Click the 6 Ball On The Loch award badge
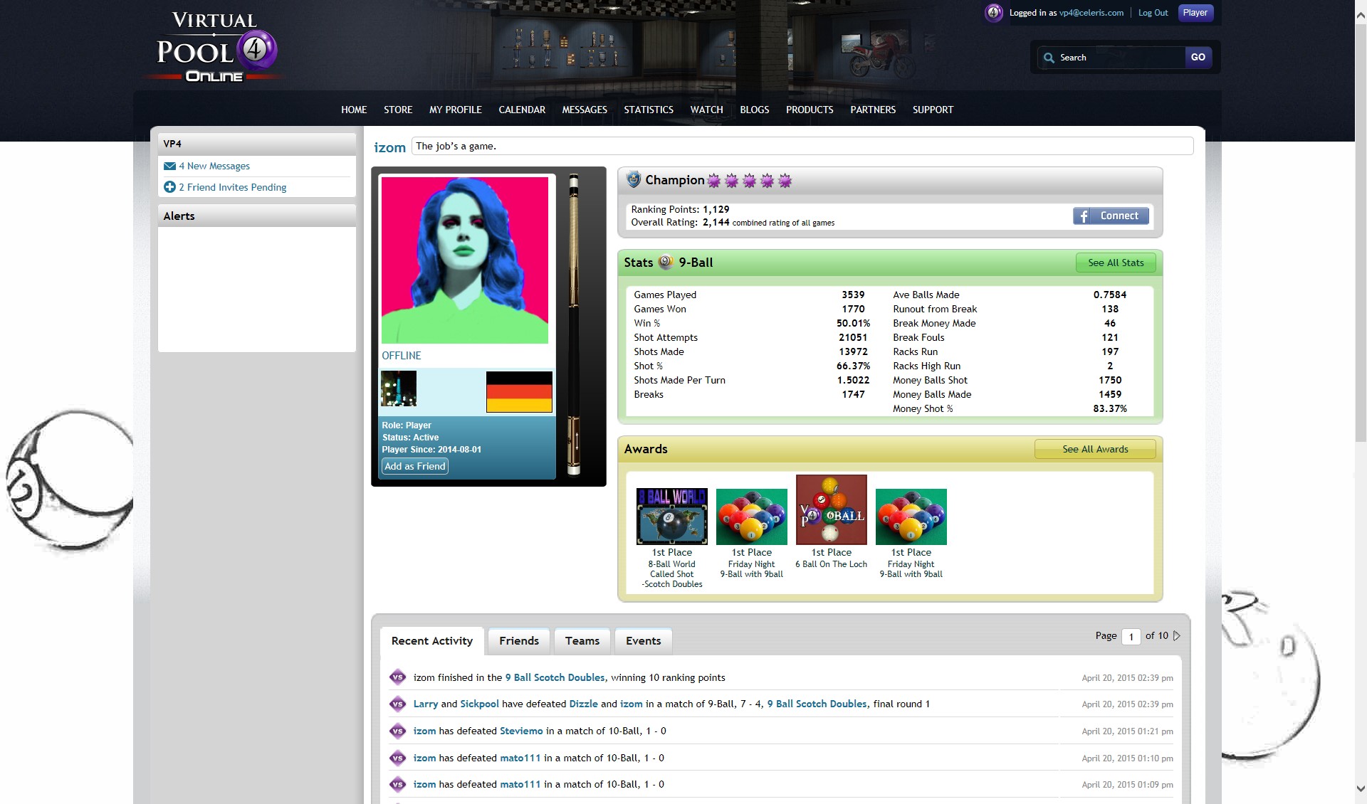 coord(830,509)
